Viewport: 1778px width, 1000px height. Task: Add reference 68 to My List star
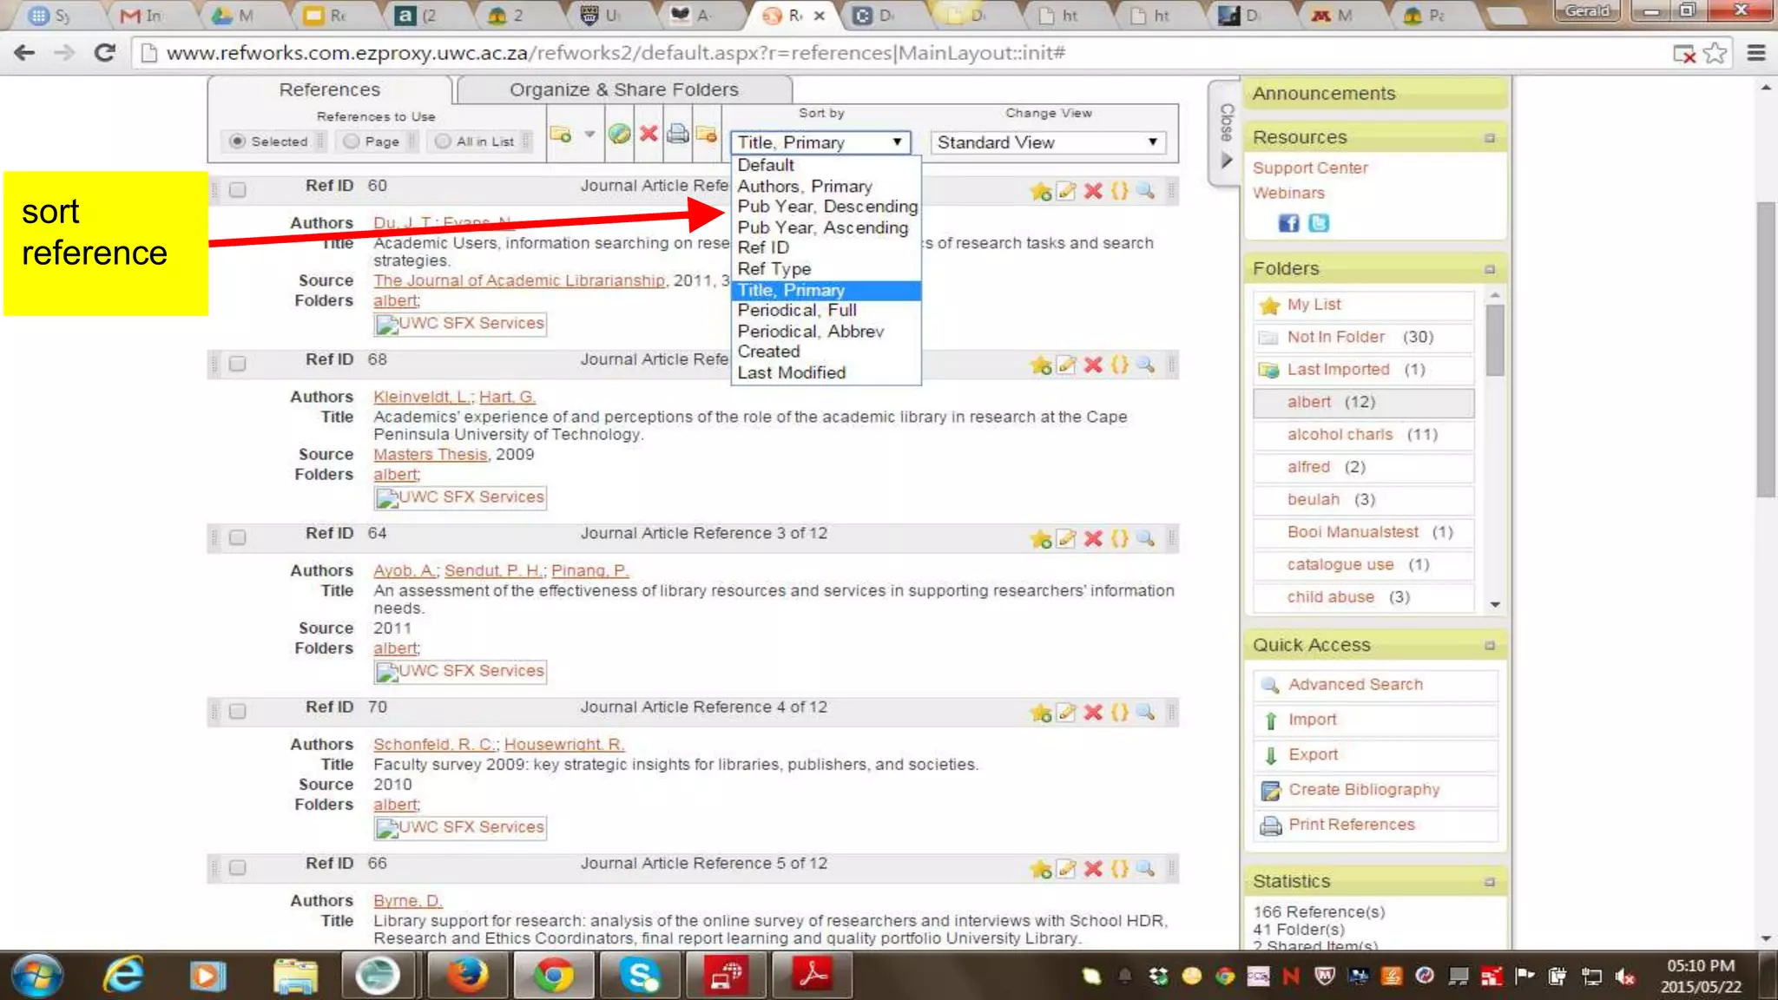tap(1040, 365)
